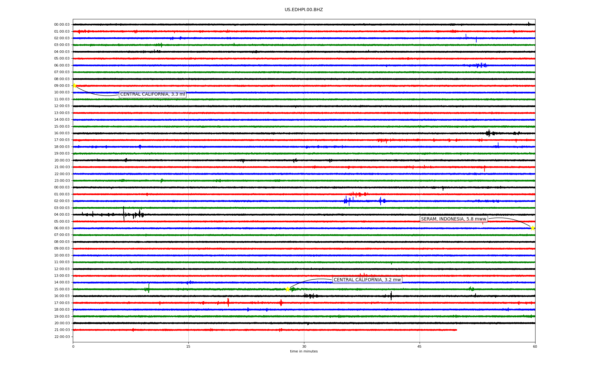
Task: Click the yellow star for the Seram, Indonesia quake
Action: [533, 228]
